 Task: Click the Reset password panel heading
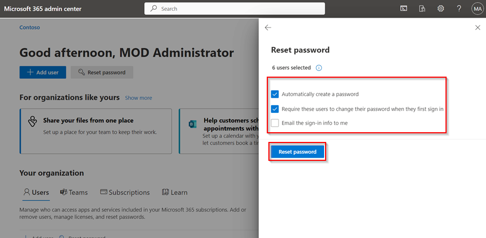300,50
